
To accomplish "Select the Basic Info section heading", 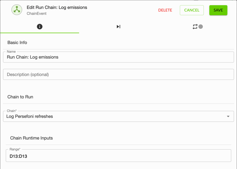I will [x=17, y=43].
